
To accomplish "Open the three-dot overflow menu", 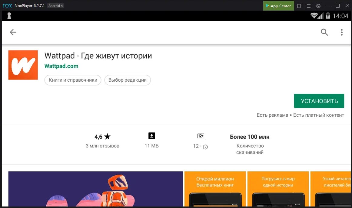I will [x=342, y=32].
